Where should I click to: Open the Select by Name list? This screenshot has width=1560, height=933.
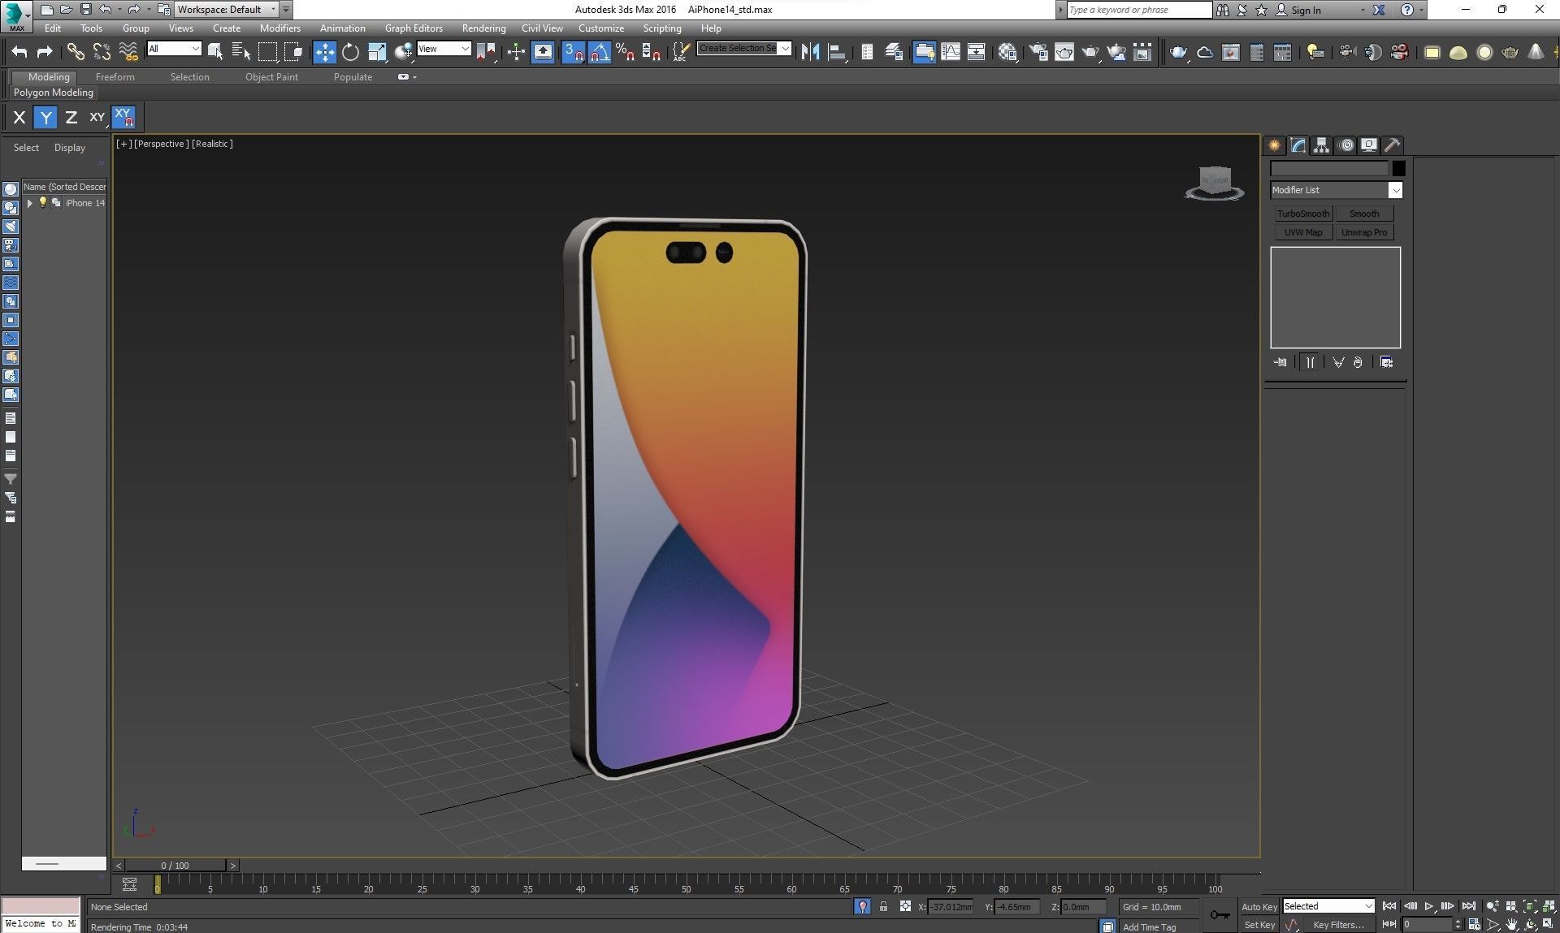241,52
